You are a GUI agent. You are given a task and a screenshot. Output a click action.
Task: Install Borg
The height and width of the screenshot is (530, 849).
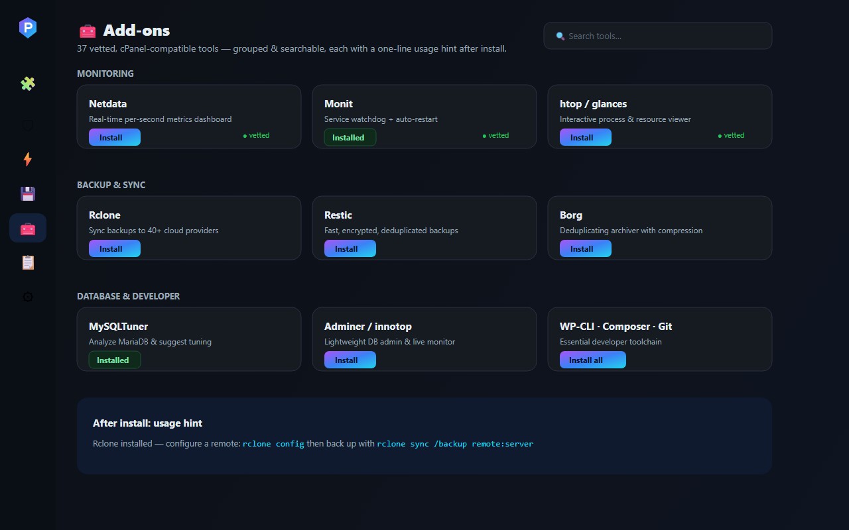tap(586, 248)
